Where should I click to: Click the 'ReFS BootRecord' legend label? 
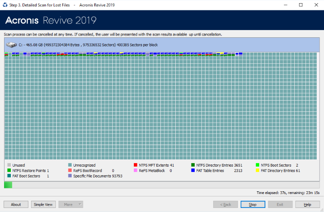(87, 171)
